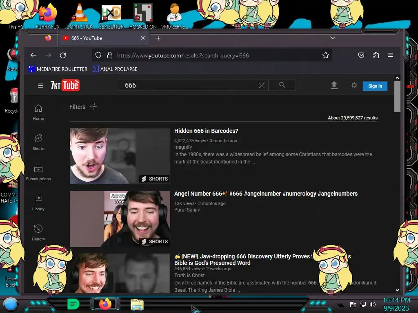Viewport: 418px width, 313px height.
Task: Open the HxD editor desktop shortcut
Action: 111,16
